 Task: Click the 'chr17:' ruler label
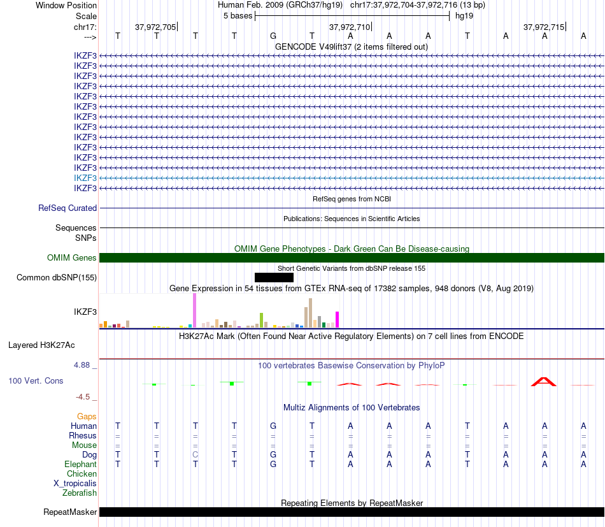coord(85,27)
